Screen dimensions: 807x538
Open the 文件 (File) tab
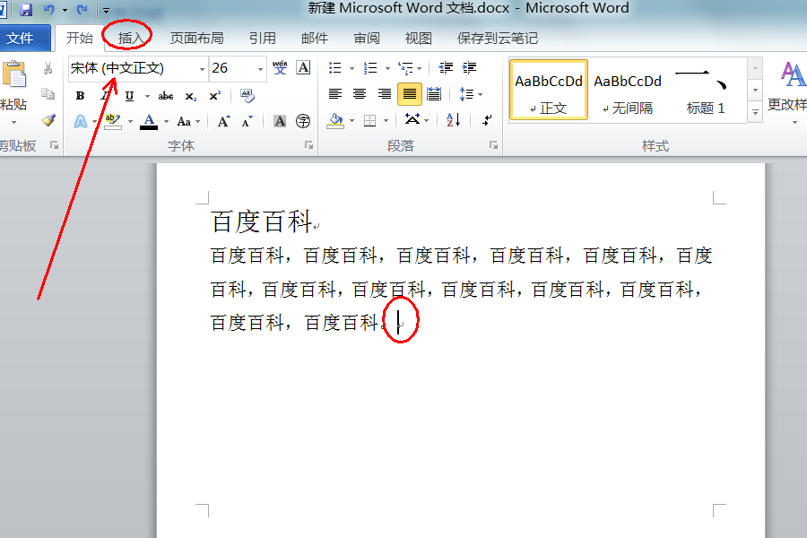point(21,38)
